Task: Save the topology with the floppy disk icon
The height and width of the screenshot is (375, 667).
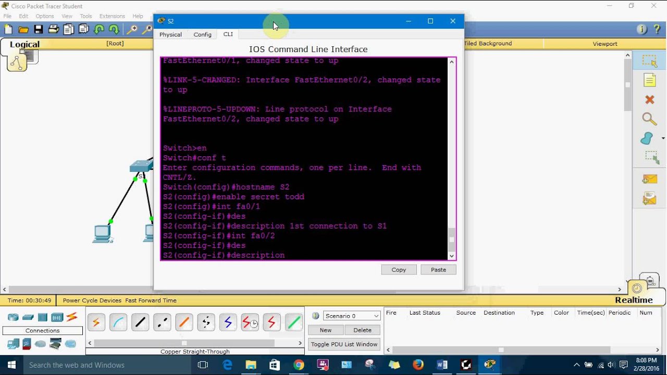Action: tap(38, 30)
